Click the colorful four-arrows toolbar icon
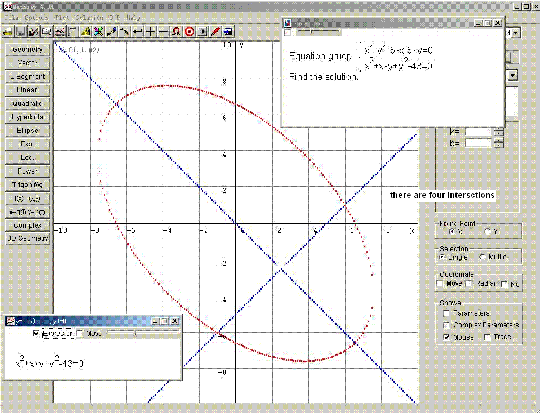The width and height of the screenshot is (540, 413). 99,32
